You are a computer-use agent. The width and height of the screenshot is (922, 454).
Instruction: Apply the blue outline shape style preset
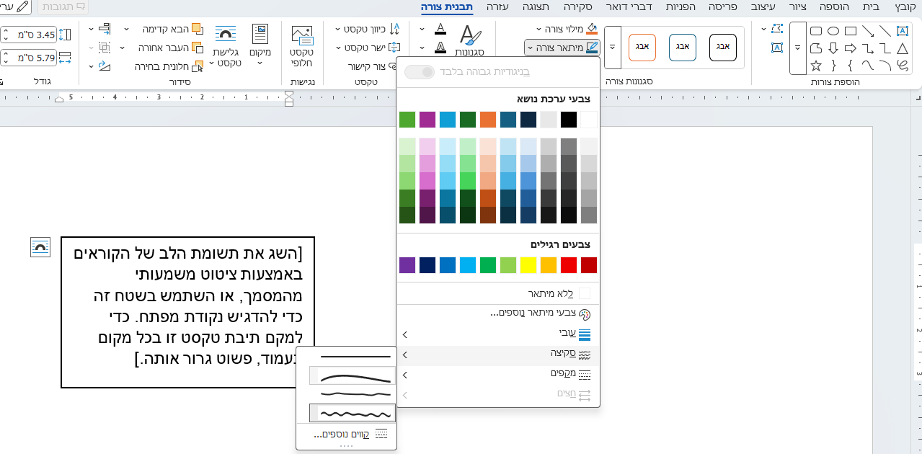(683, 47)
